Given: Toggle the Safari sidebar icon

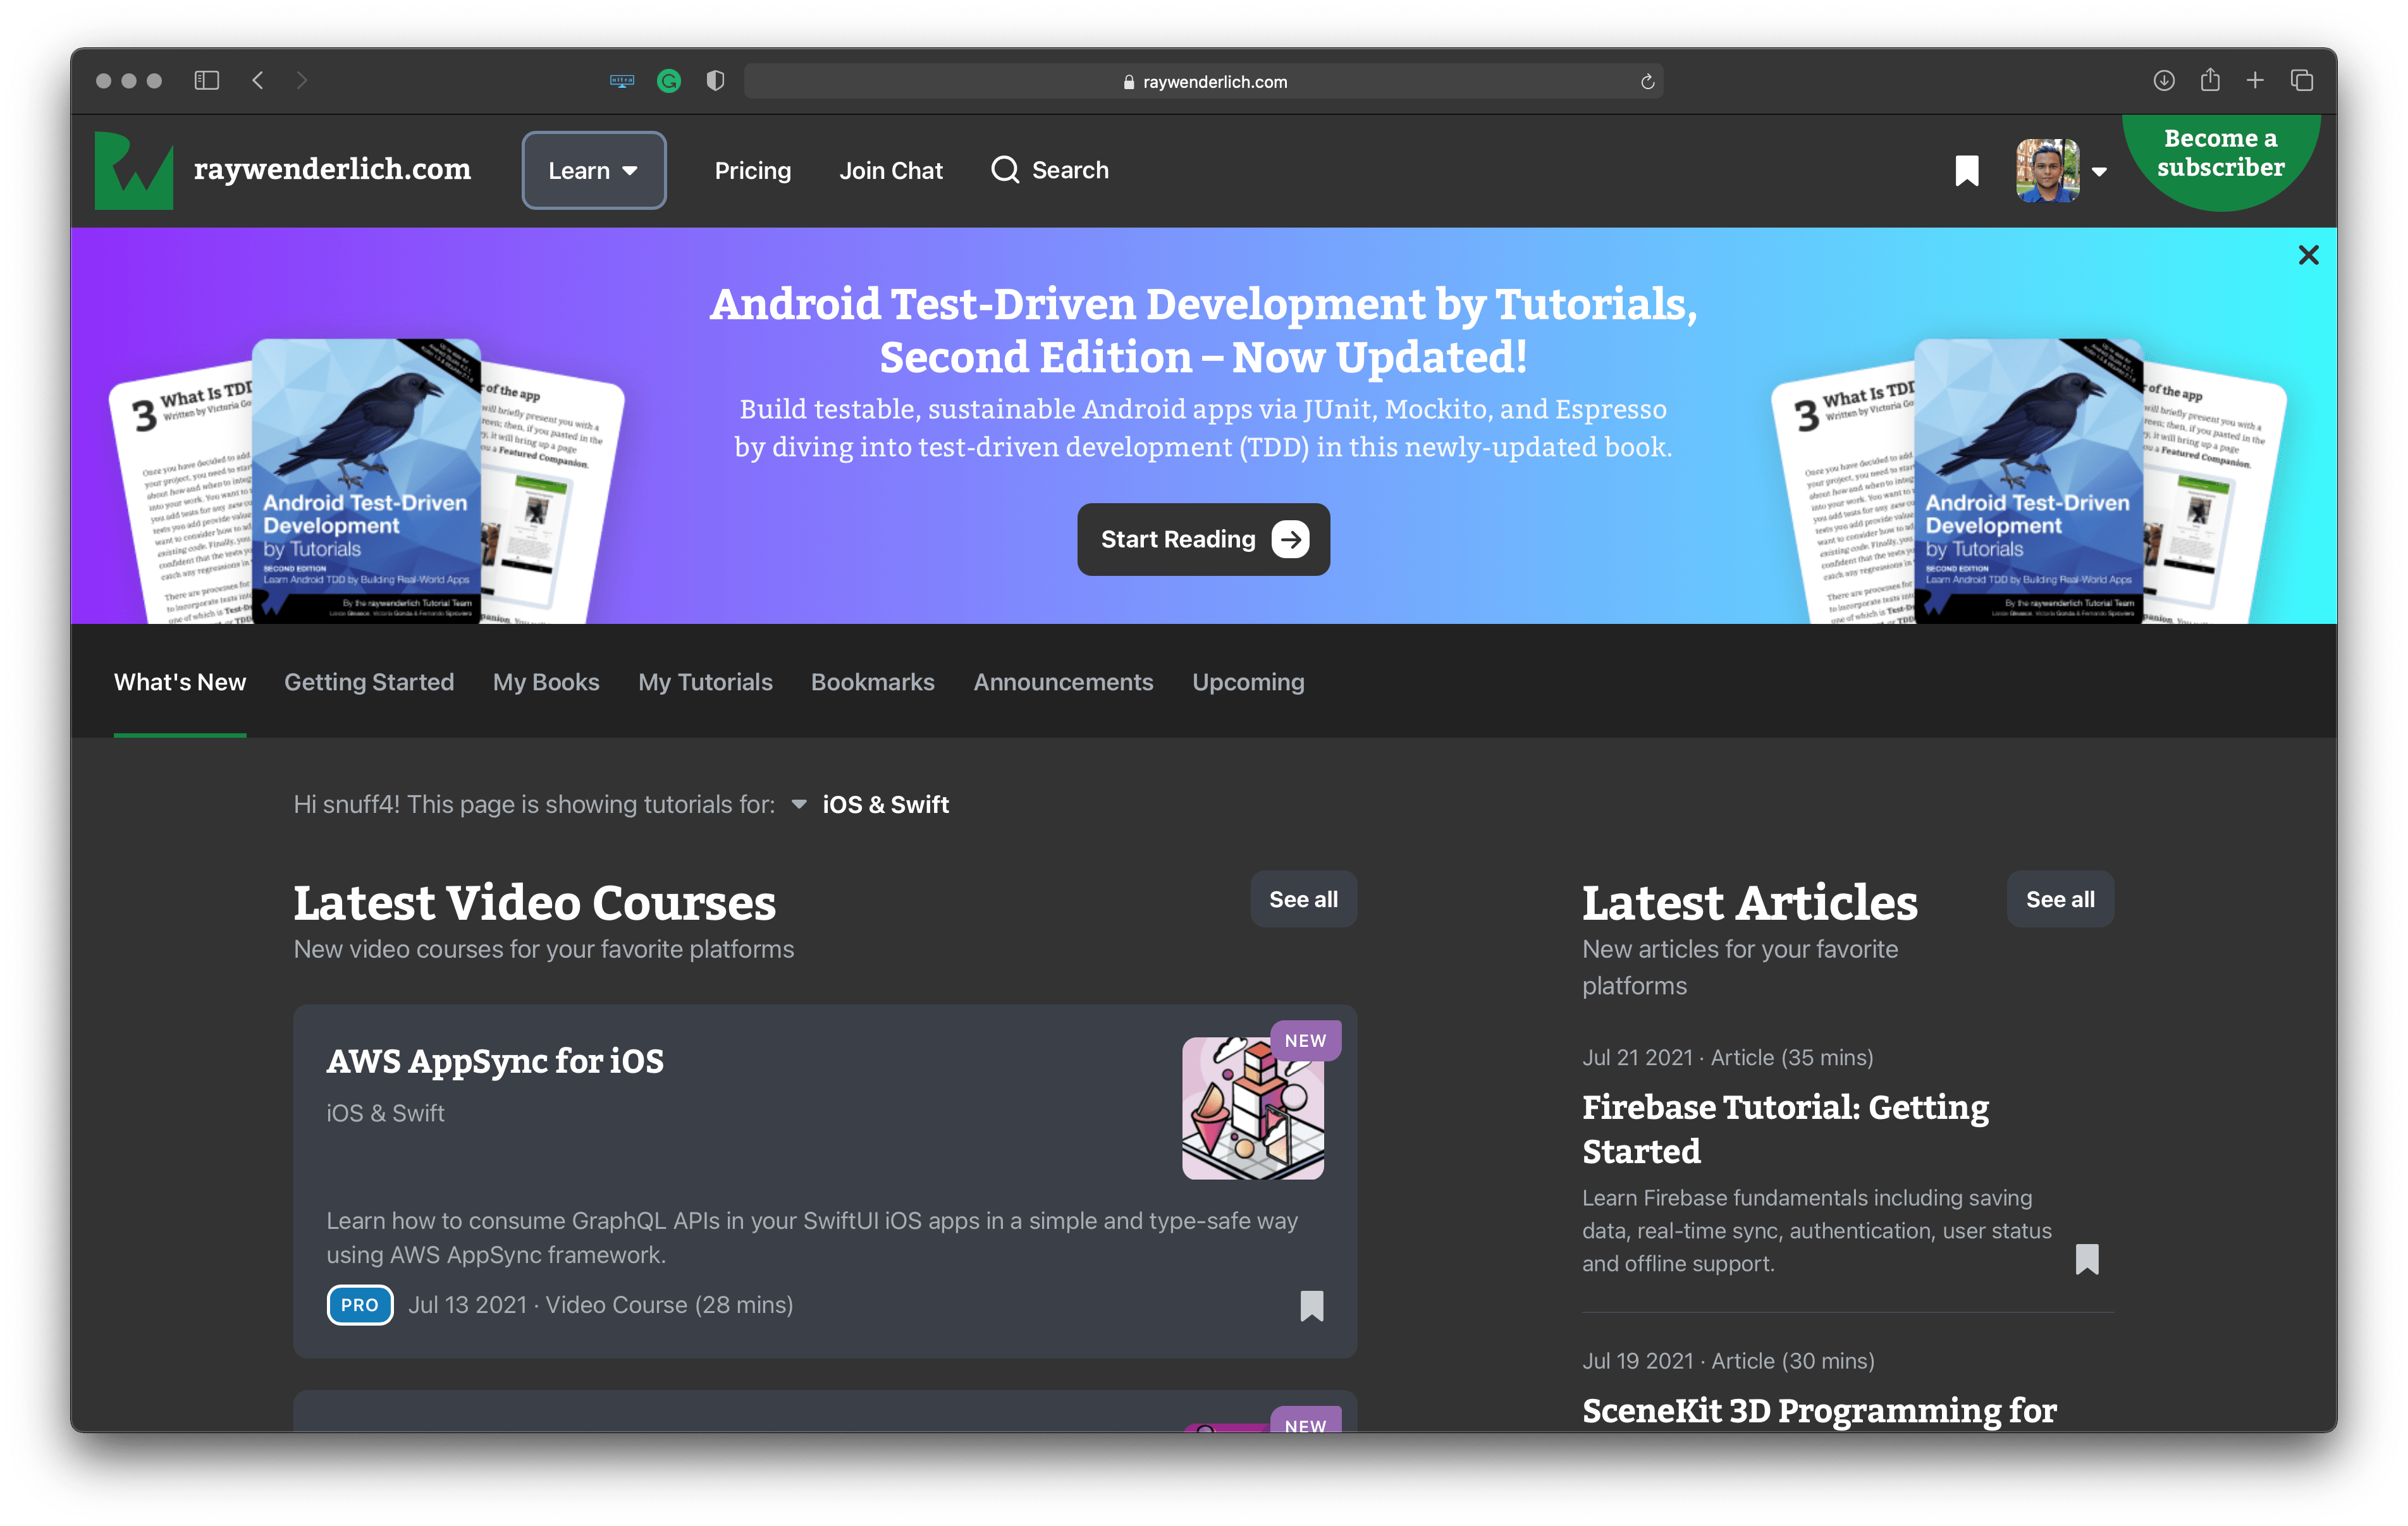Looking at the screenshot, I should (x=206, y=80).
